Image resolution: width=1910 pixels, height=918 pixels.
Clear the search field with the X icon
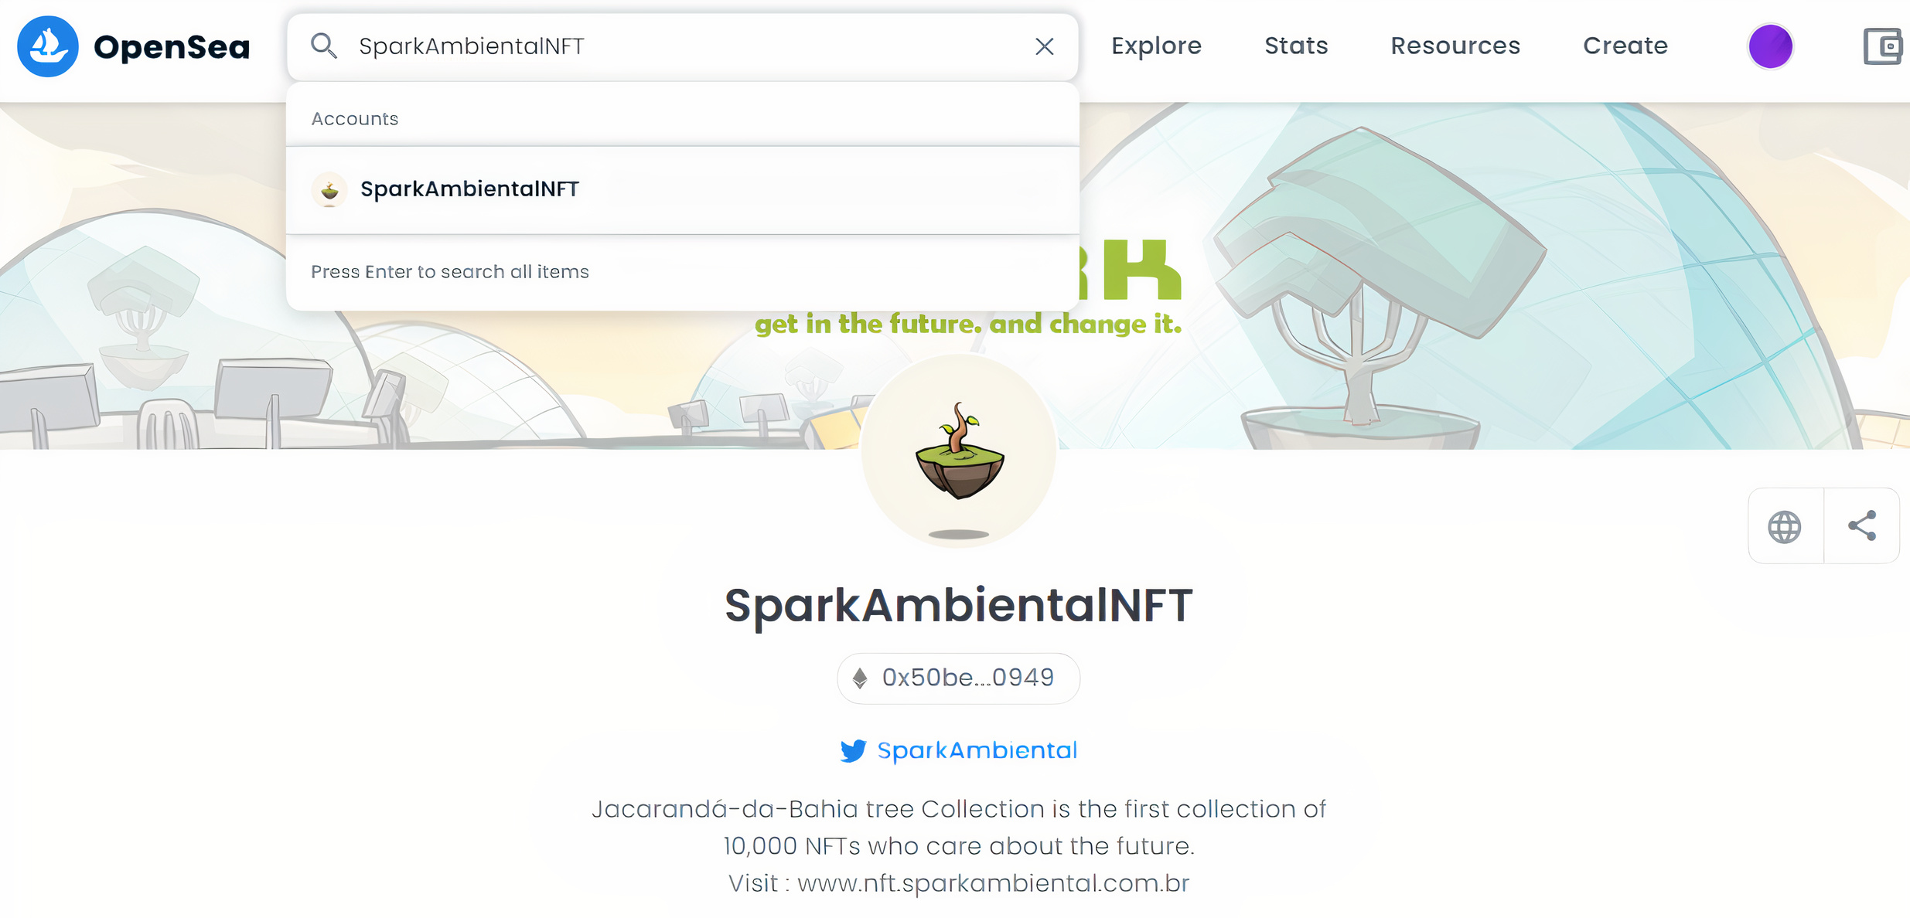click(x=1045, y=46)
